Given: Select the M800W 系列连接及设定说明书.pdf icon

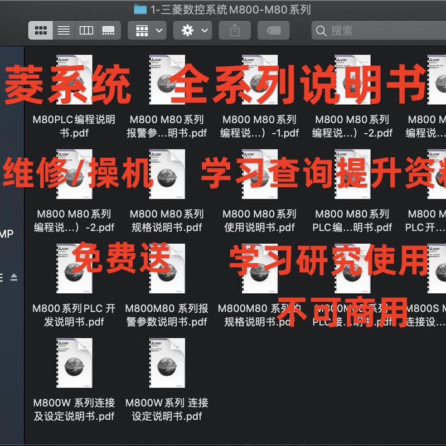Looking at the screenshot, I should (74, 363).
